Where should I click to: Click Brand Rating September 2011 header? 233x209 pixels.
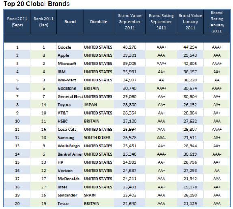(x=161, y=22)
